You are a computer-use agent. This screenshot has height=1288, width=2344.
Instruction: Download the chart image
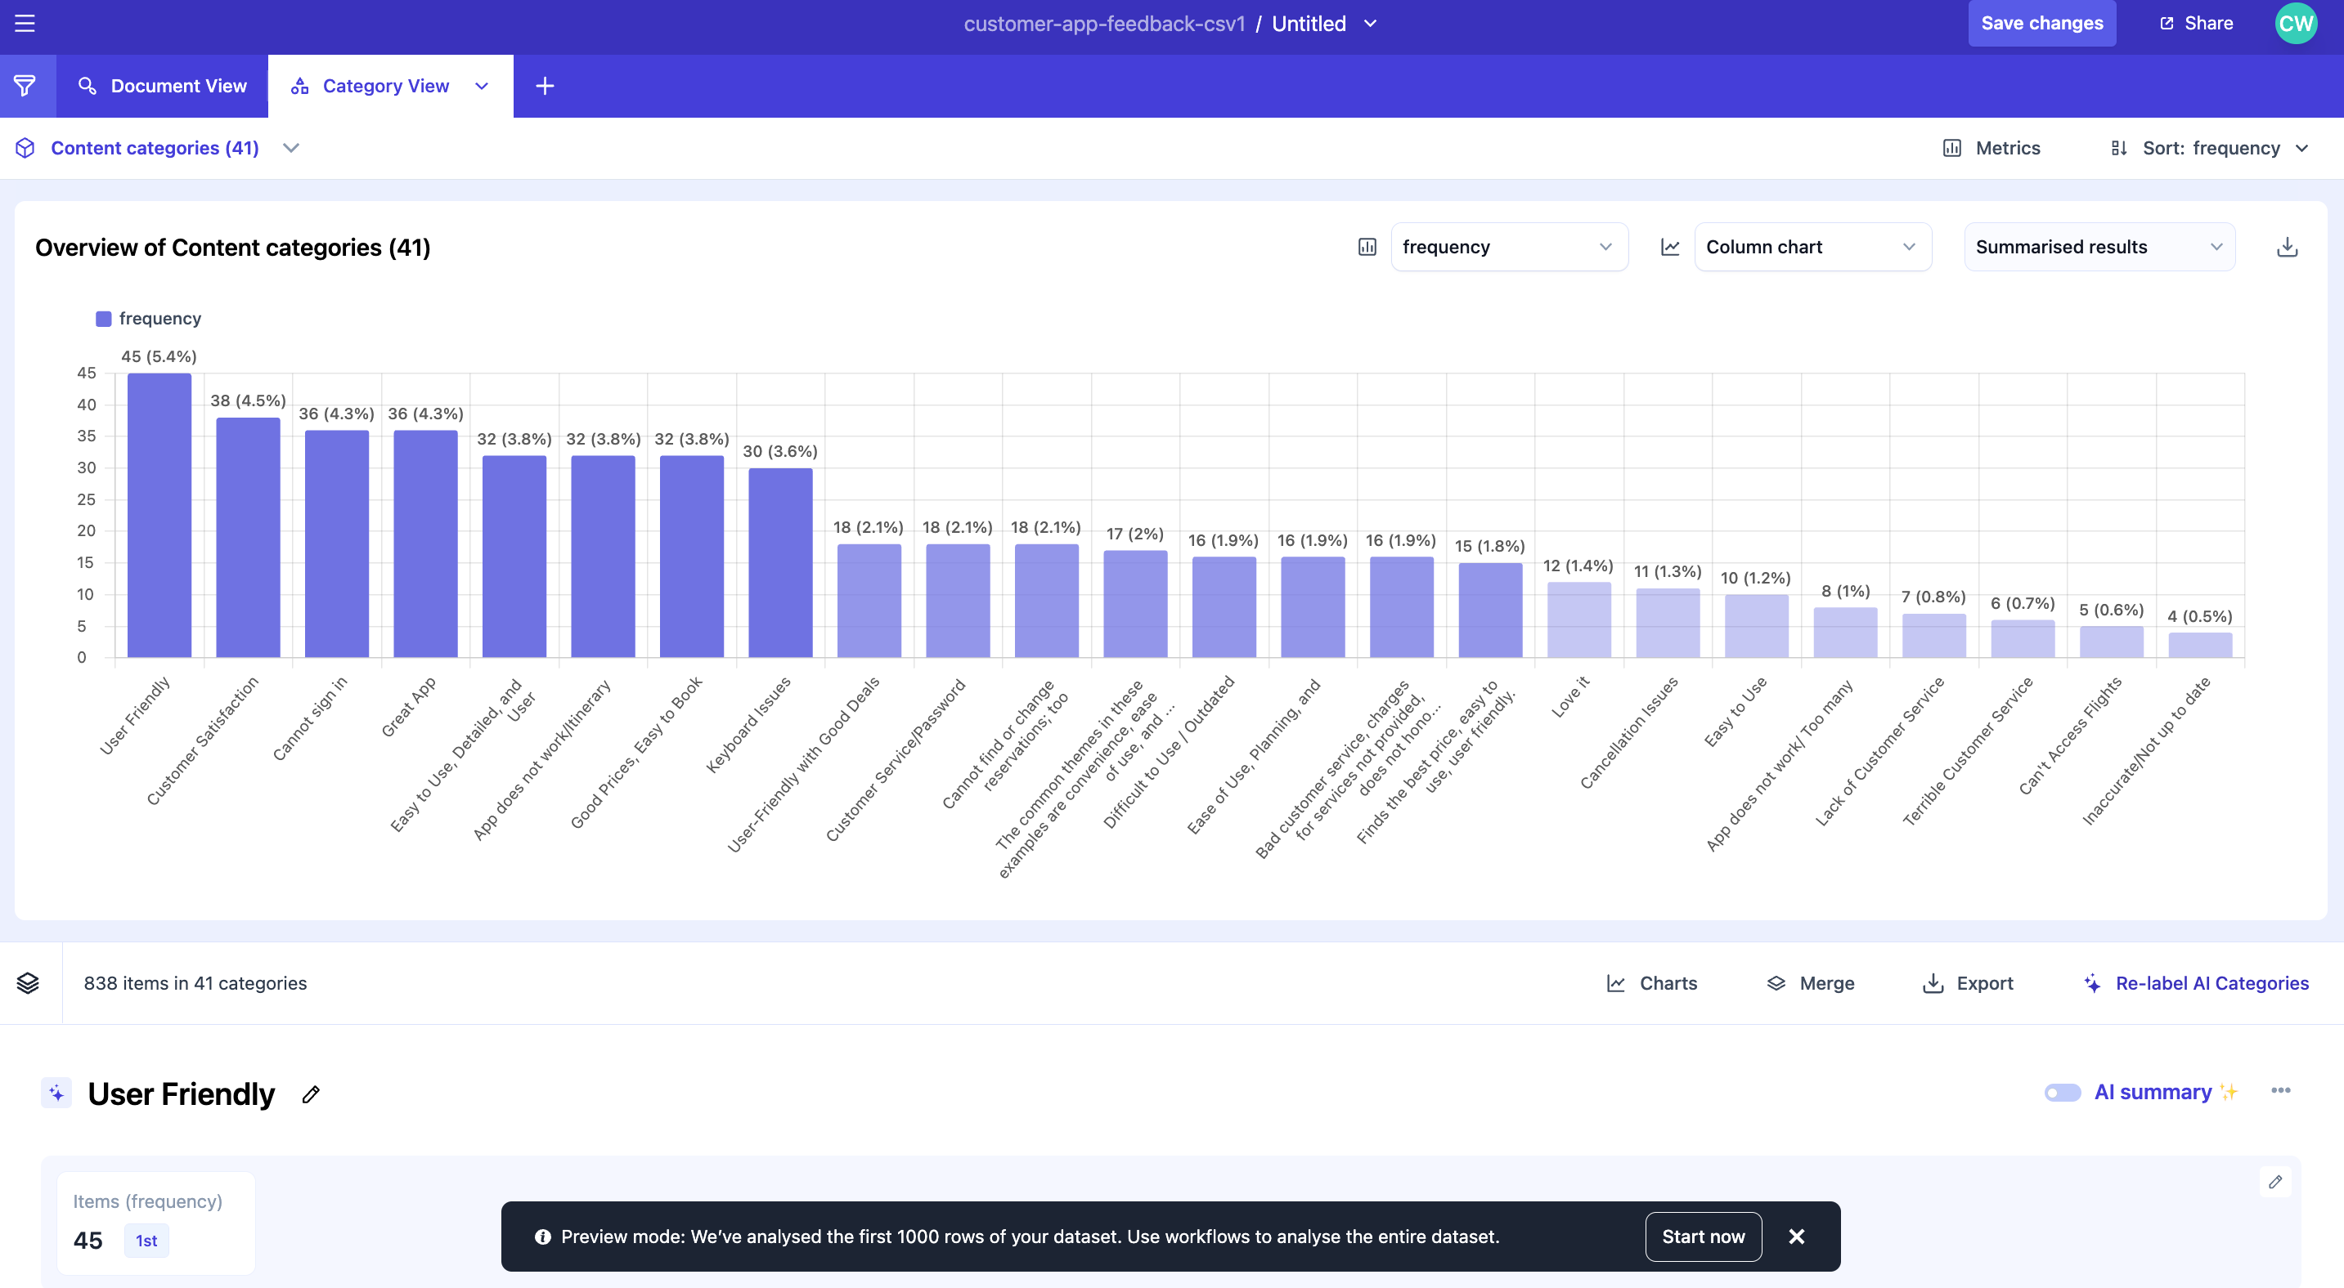click(2287, 248)
